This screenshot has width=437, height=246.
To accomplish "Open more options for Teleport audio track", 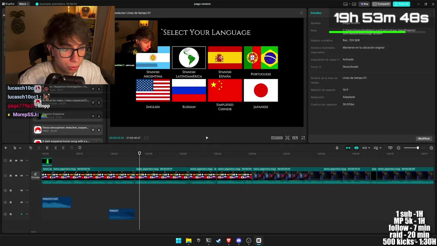I will pos(27,214).
